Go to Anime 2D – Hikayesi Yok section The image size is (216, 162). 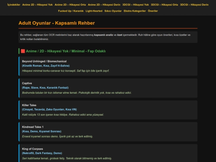click(x=38, y=5)
